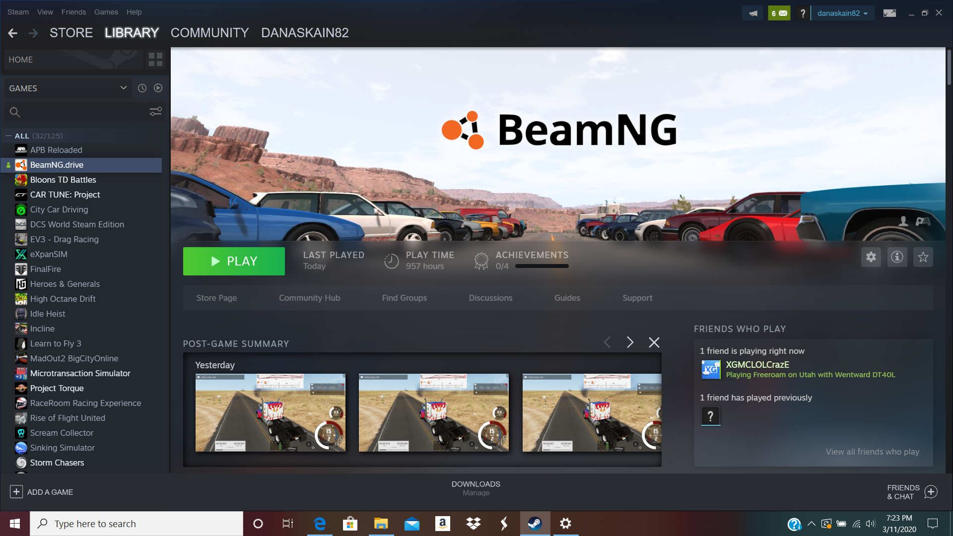Image resolution: width=953 pixels, height=536 pixels.
Task: Open the Games menu
Action: [106, 12]
